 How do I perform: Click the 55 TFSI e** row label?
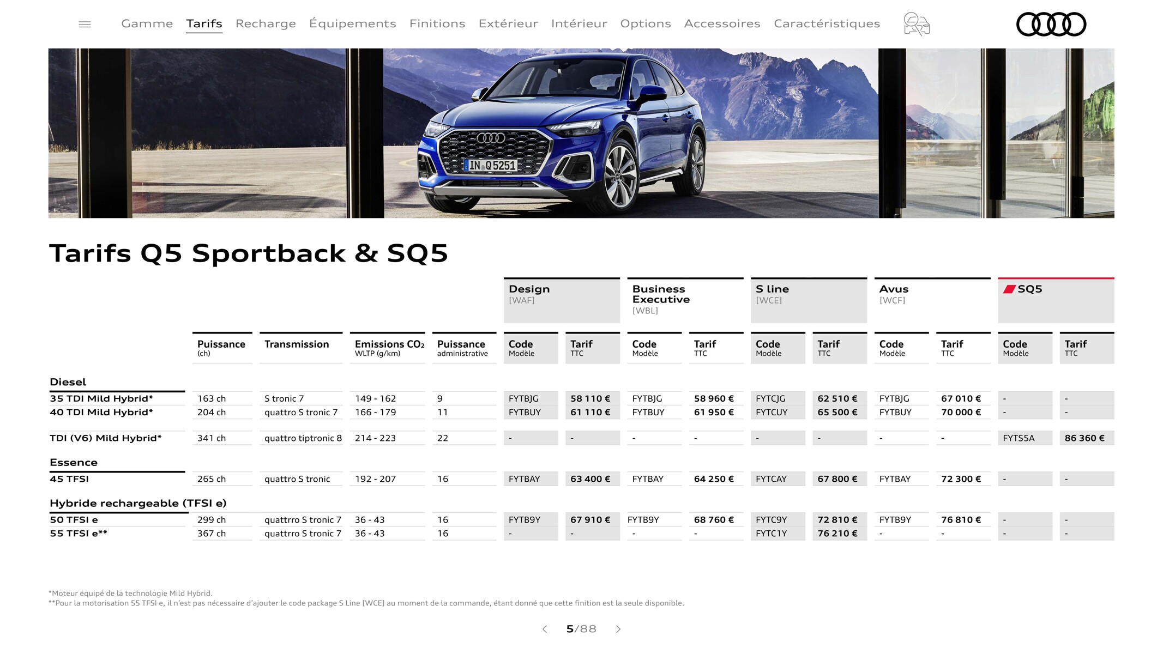pos(79,534)
